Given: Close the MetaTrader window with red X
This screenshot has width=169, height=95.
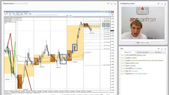Looking at the screenshot, I should (x=112, y=12).
